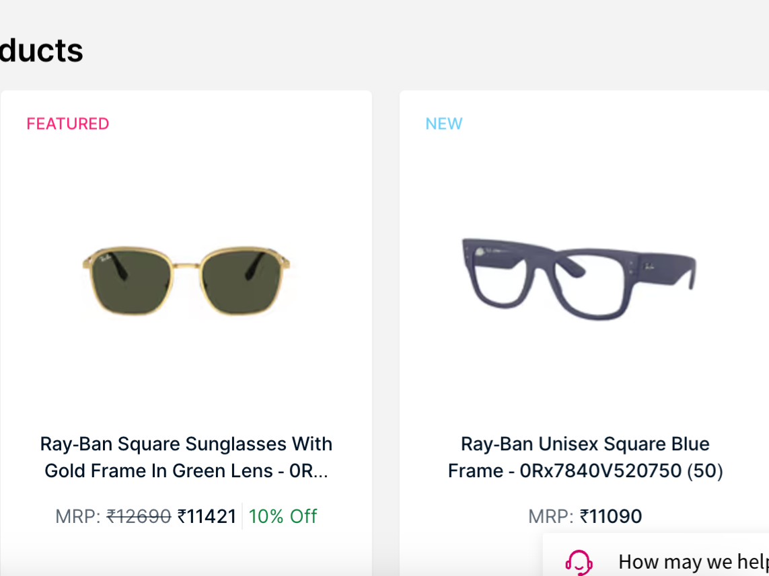Viewport: 769px width, 576px height.
Task: Click the struck-through ₹12690 price
Action: click(139, 516)
